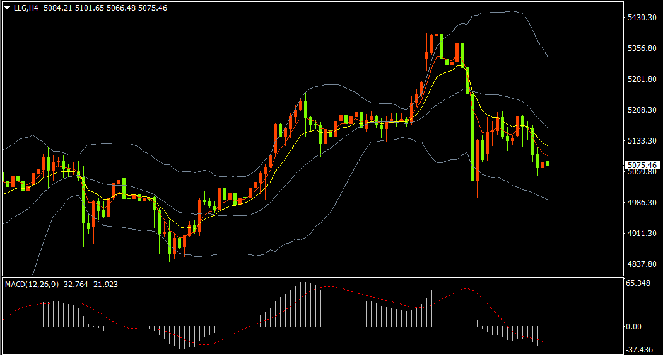Click the 65.348 MACD scale value
Screen dimensions: 663x355
(638, 284)
